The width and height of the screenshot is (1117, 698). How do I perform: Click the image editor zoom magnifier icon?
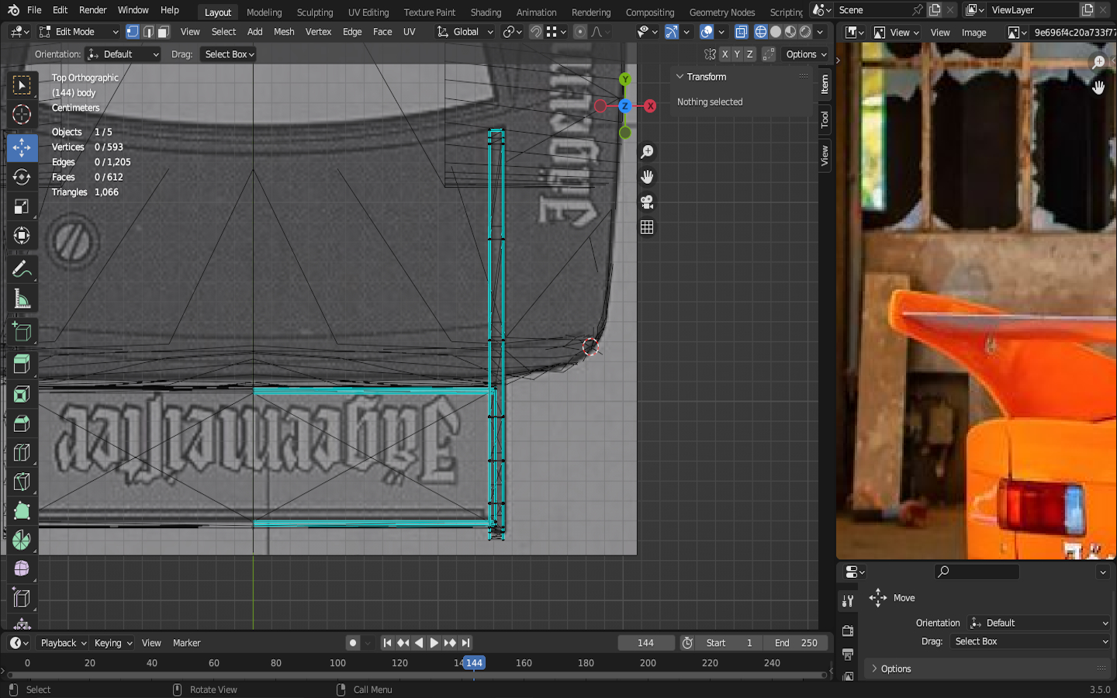[1098, 62]
